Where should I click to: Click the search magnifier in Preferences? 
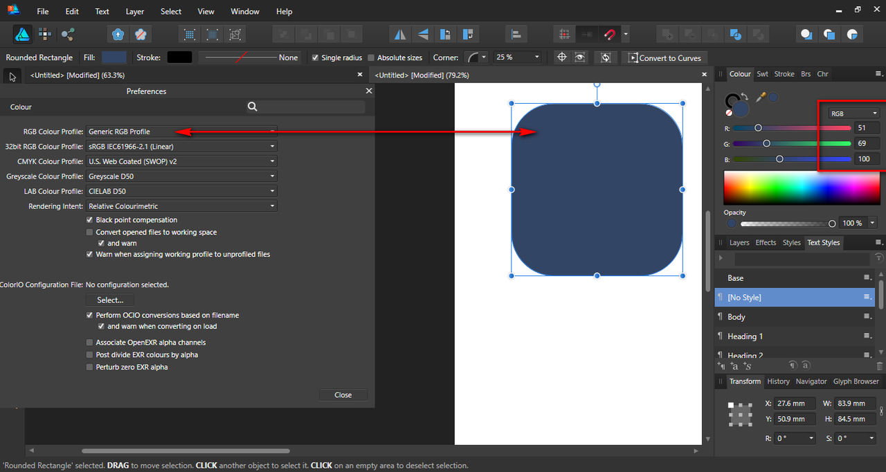pos(253,107)
